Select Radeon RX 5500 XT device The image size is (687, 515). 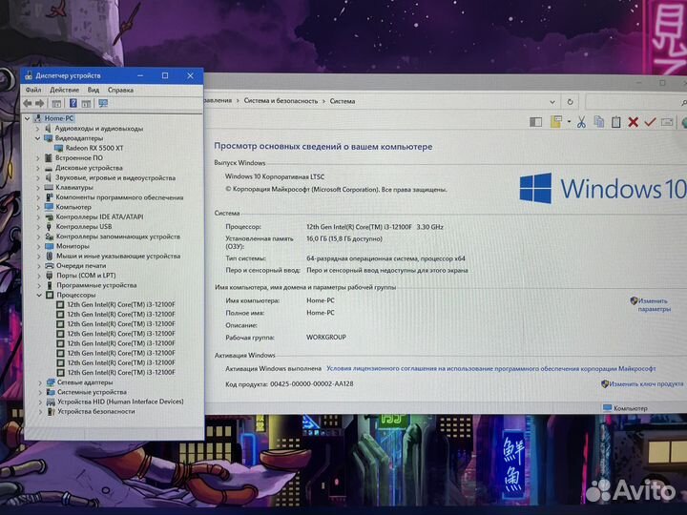[94, 148]
